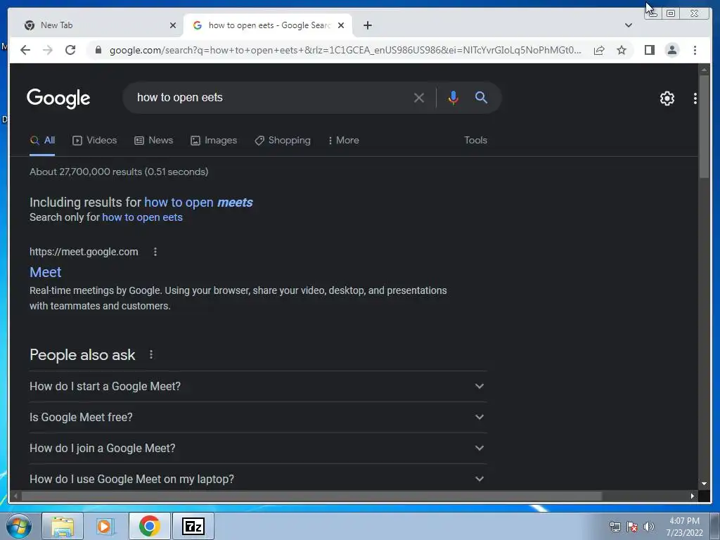Click the horizontal scrollbar right arrow
This screenshot has width=720, height=540.
coord(692,496)
